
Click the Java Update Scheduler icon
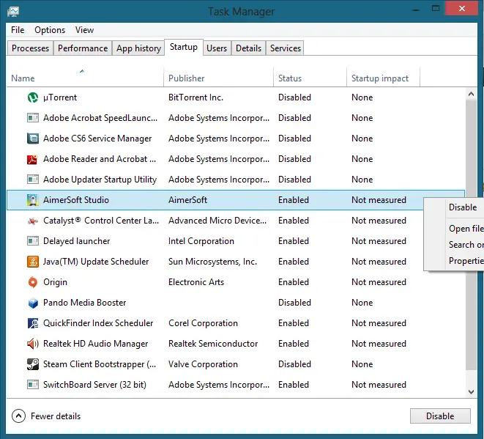click(33, 262)
